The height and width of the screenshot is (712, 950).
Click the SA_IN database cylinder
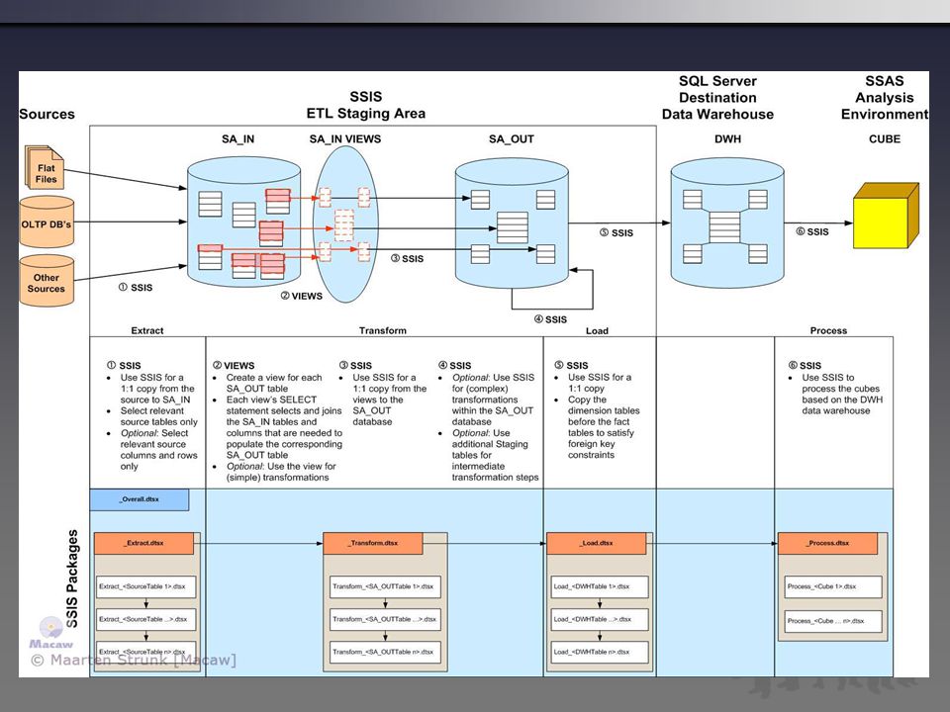click(243, 222)
